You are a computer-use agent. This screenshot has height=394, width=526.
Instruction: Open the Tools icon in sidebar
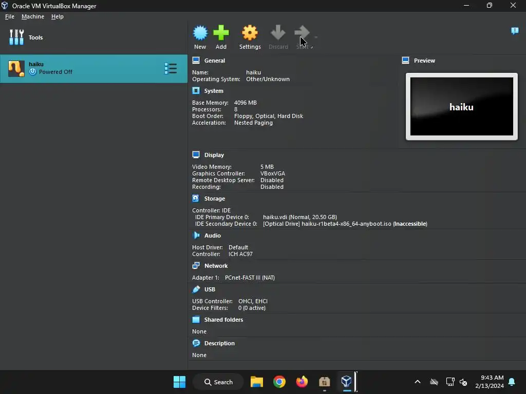pos(16,37)
